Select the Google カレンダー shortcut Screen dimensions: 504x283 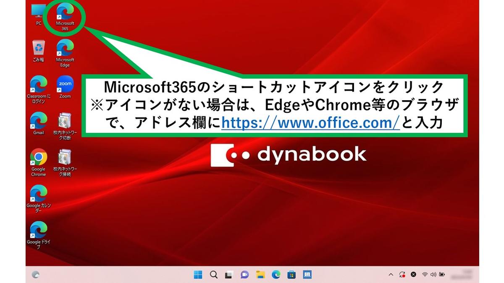[x=39, y=199]
